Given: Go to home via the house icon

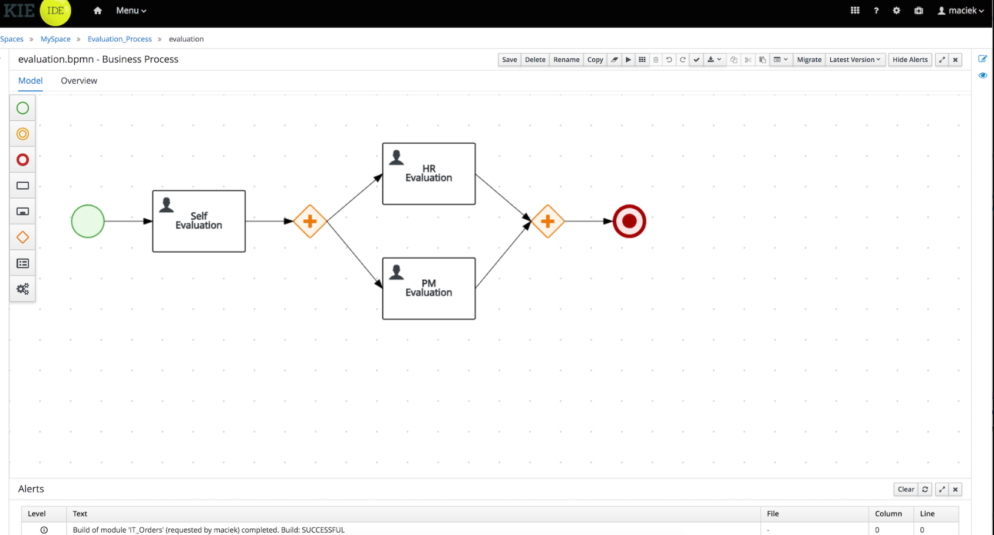Looking at the screenshot, I should tap(98, 11).
